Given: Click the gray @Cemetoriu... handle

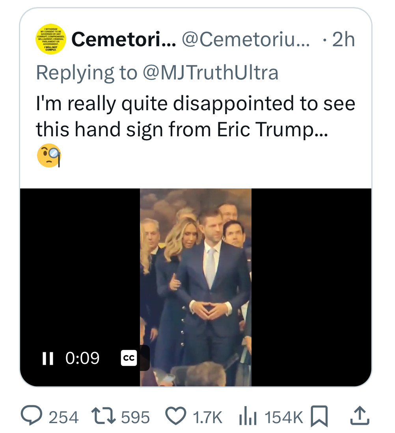Looking at the screenshot, I should point(245,40).
